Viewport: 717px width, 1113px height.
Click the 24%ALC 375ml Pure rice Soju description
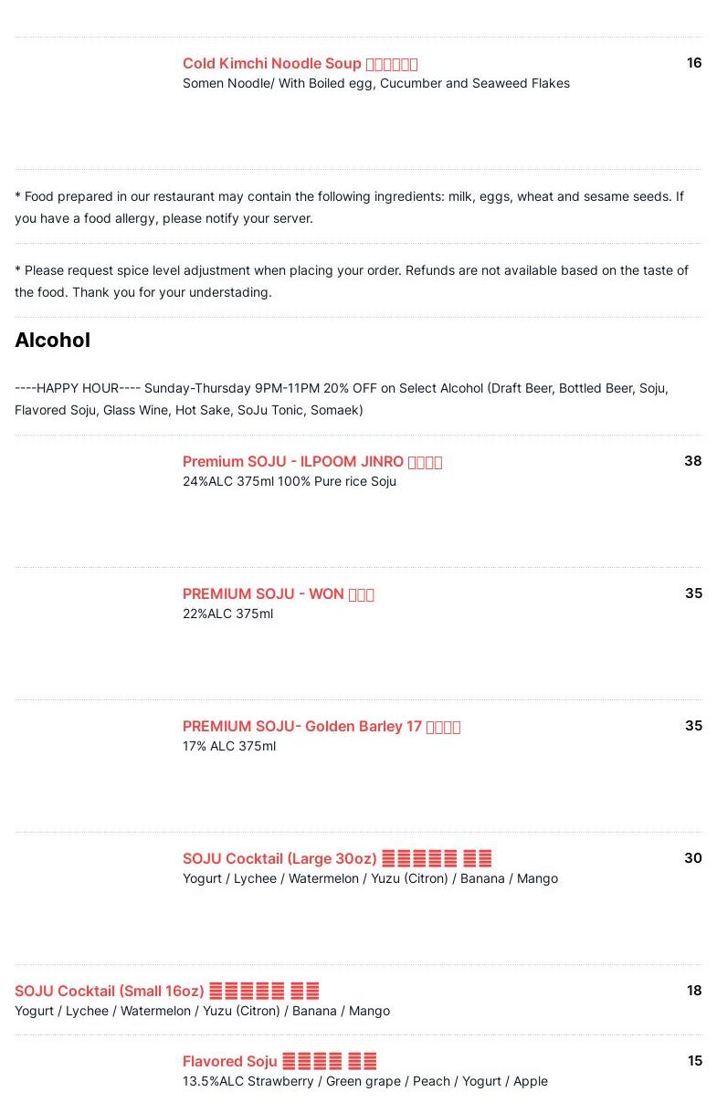289,481
